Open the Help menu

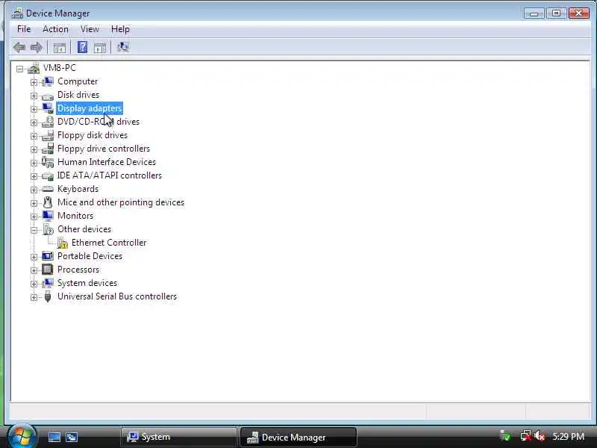click(x=120, y=29)
